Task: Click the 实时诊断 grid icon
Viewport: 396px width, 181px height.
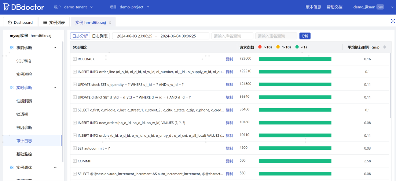Action: point(12,88)
